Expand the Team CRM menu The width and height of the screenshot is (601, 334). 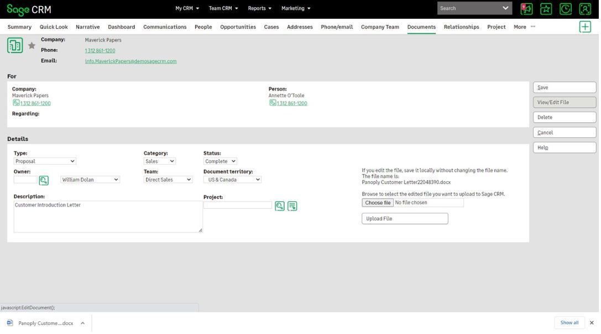point(223,8)
